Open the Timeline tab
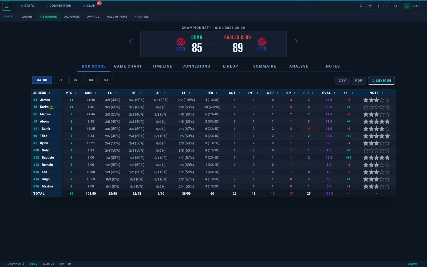This screenshot has height=267, width=427. (162, 66)
